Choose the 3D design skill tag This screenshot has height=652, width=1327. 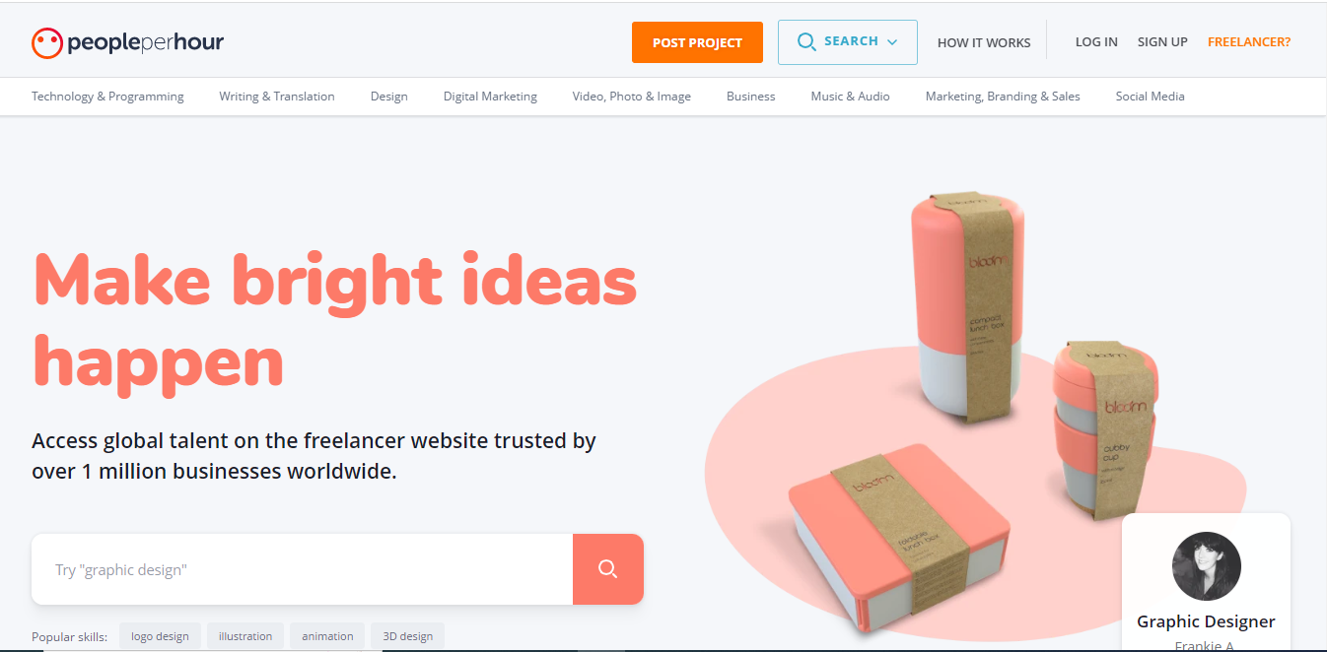coord(408,635)
